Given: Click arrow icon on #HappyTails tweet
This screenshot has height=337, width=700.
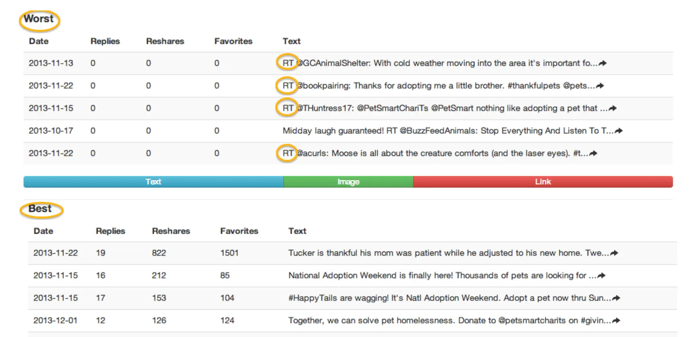Looking at the screenshot, I should (x=616, y=298).
